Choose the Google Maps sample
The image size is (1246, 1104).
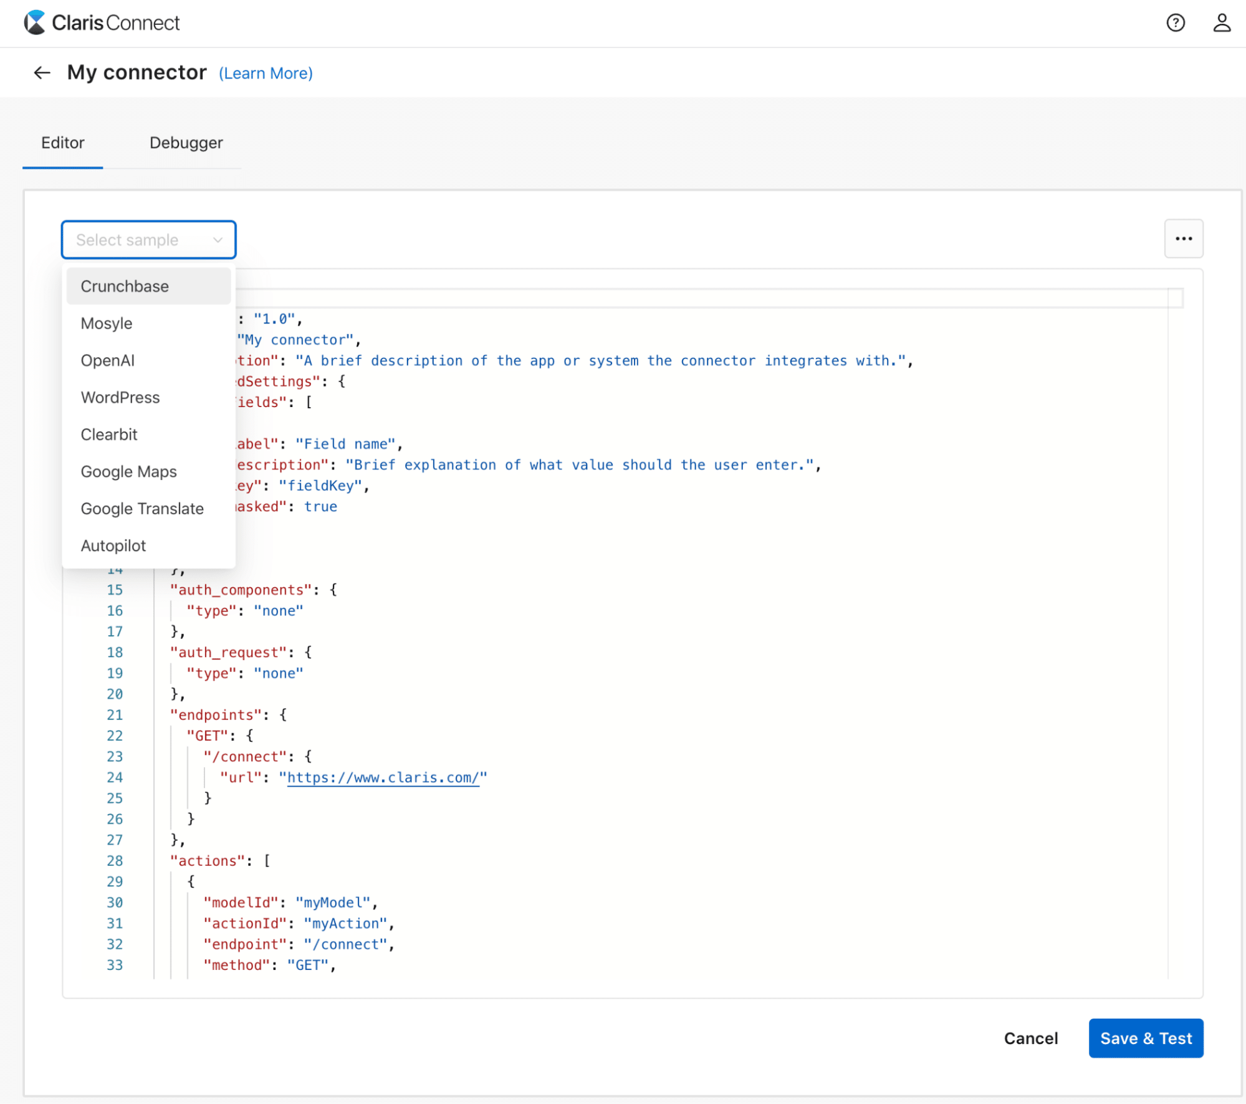coord(129,472)
